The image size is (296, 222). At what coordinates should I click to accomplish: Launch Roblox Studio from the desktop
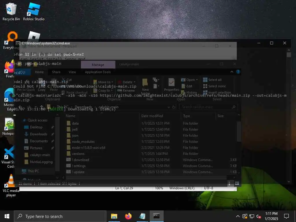[x=34, y=12]
